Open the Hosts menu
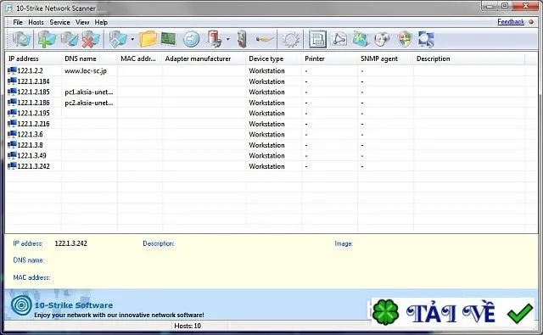 [x=36, y=22]
